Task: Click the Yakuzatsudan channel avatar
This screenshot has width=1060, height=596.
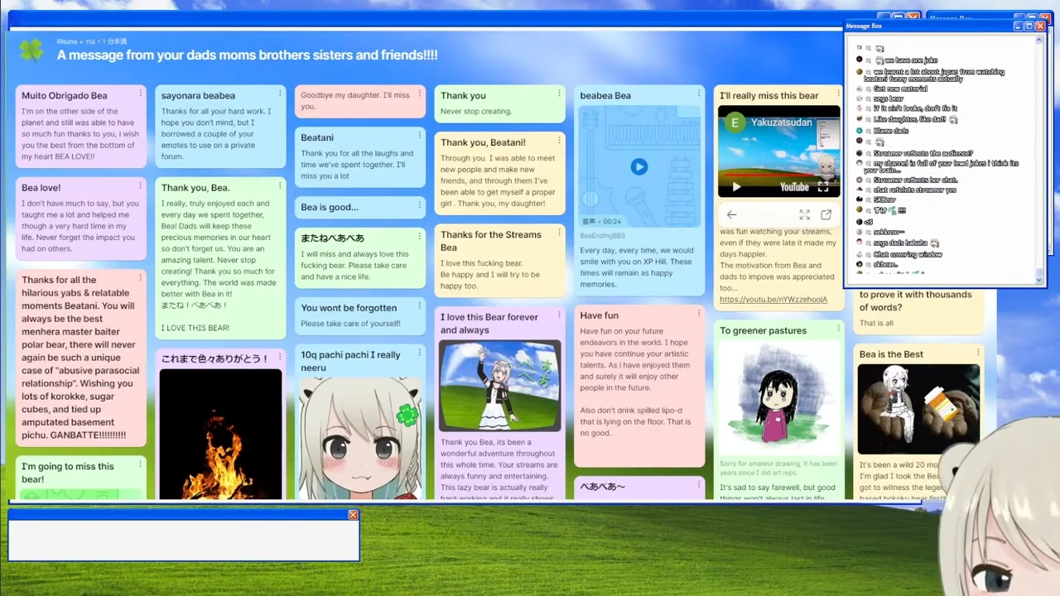Action: click(735, 123)
